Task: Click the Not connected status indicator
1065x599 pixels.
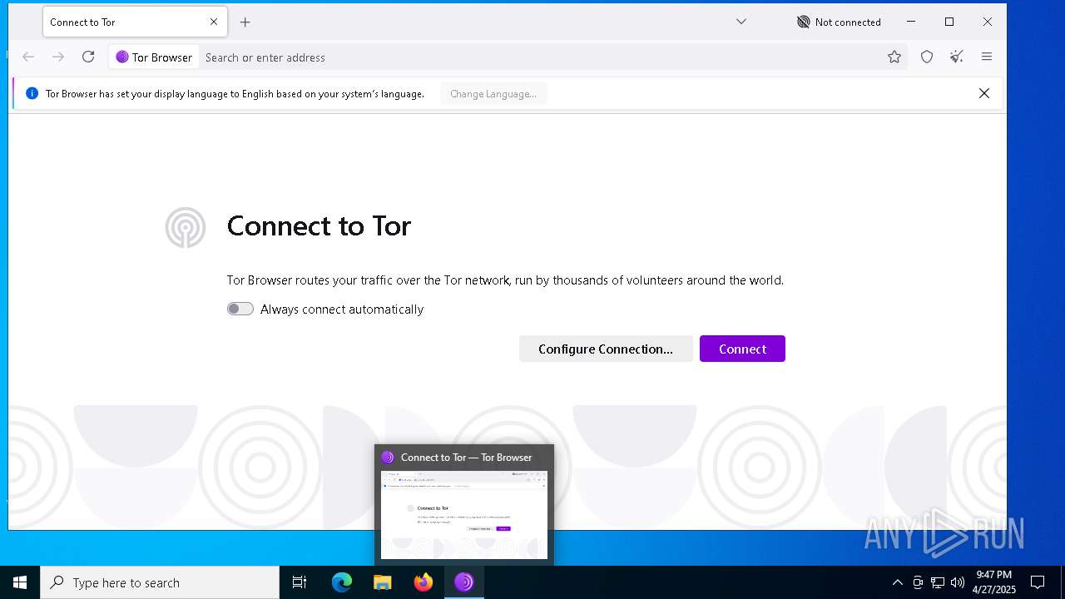Action: click(x=839, y=22)
